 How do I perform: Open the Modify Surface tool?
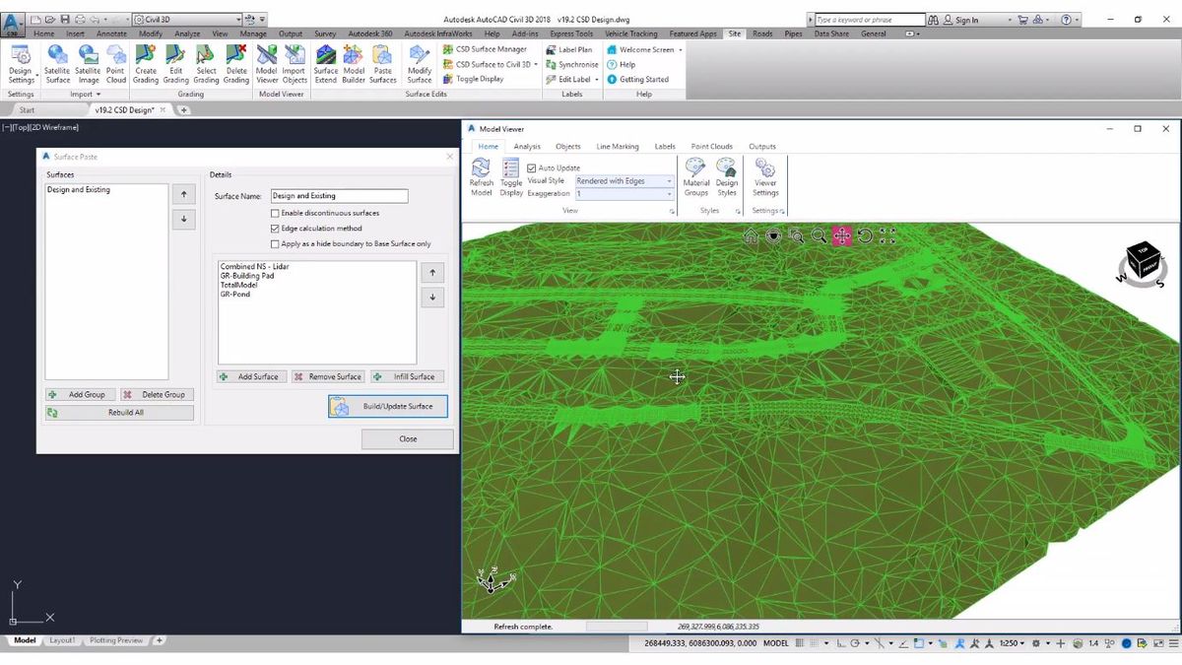420,64
